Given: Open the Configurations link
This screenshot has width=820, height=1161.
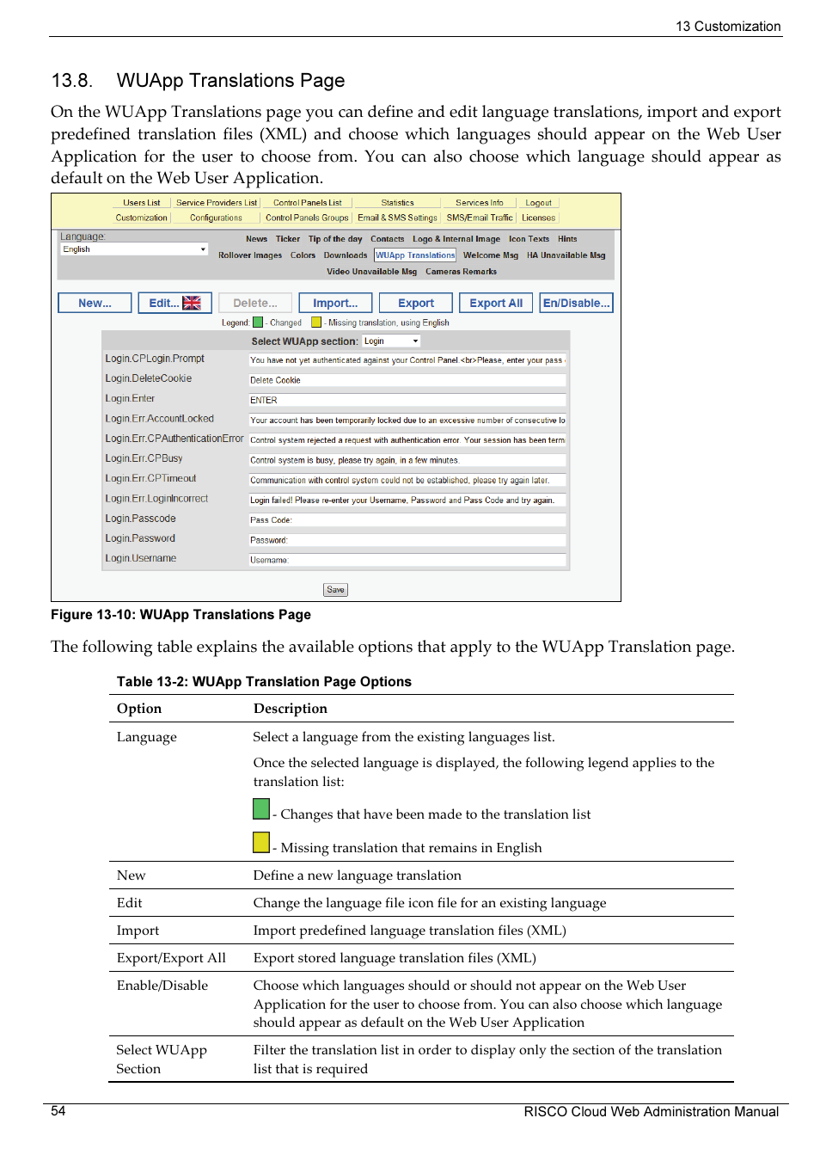Looking at the screenshot, I should point(216,218).
